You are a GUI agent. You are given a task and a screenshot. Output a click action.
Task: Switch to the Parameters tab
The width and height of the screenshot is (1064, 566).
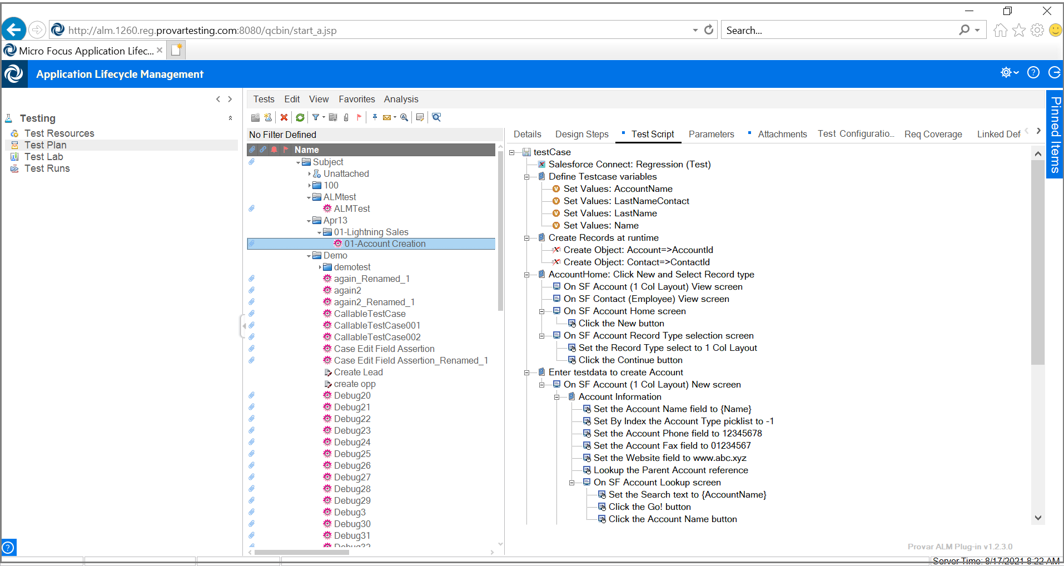pyautogui.click(x=711, y=134)
